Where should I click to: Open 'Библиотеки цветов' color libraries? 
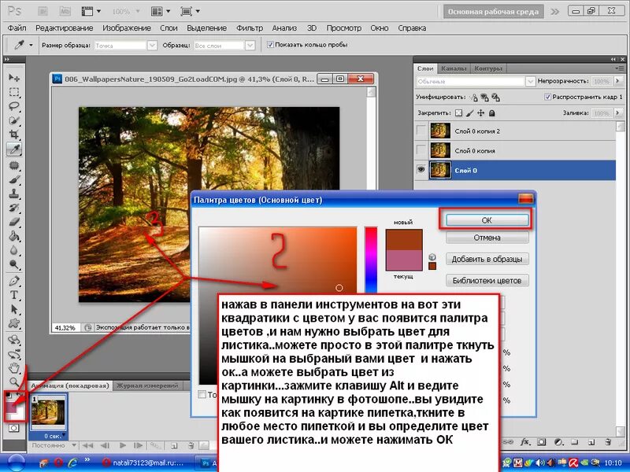(x=487, y=280)
